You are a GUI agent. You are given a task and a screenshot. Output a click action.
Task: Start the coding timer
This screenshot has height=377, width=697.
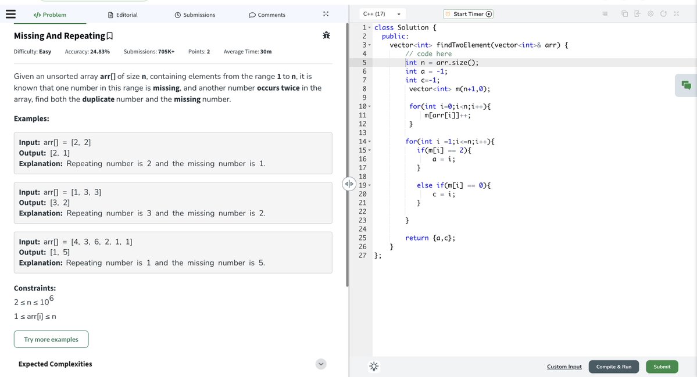pos(469,14)
